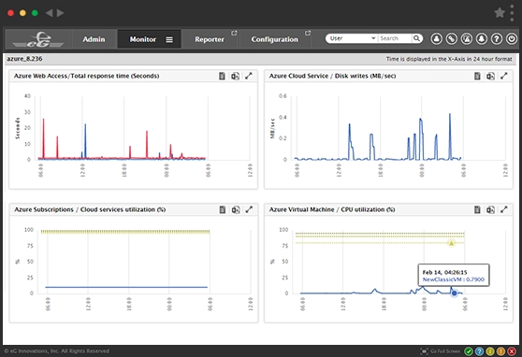Image resolution: width=522 pixels, height=357 pixels.
Task: Open report icon for Cloud services utilization
Action: tap(223, 209)
